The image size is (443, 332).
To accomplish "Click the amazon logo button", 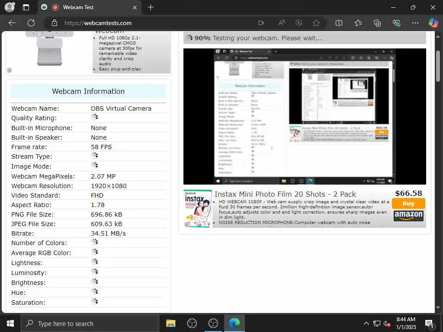I will click(x=408, y=216).
